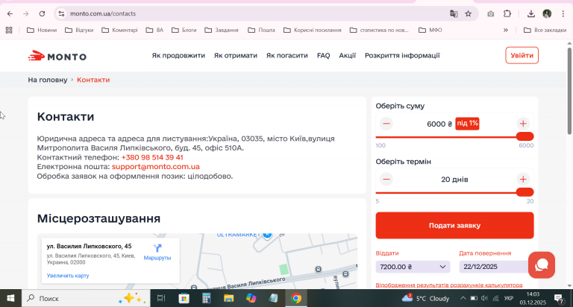Bookmark this page with star icon
Image resolution: width=573 pixels, height=307 pixels.
pos(468,13)
